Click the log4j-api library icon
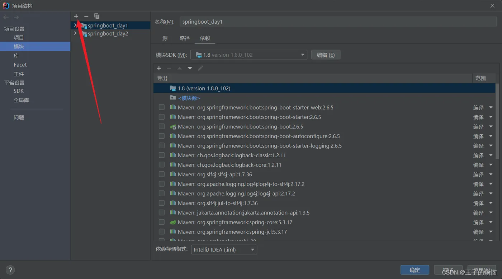Image resolution: width=502 pixels, height=279 pixels. point(173,194)
